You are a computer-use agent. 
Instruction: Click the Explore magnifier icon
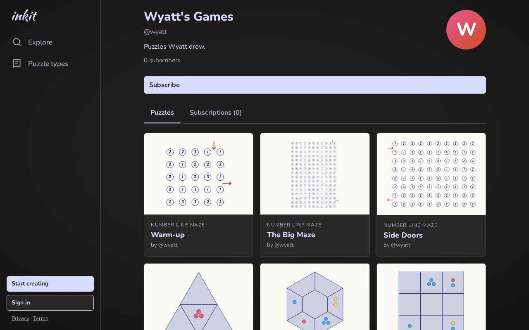pos(17,42)
